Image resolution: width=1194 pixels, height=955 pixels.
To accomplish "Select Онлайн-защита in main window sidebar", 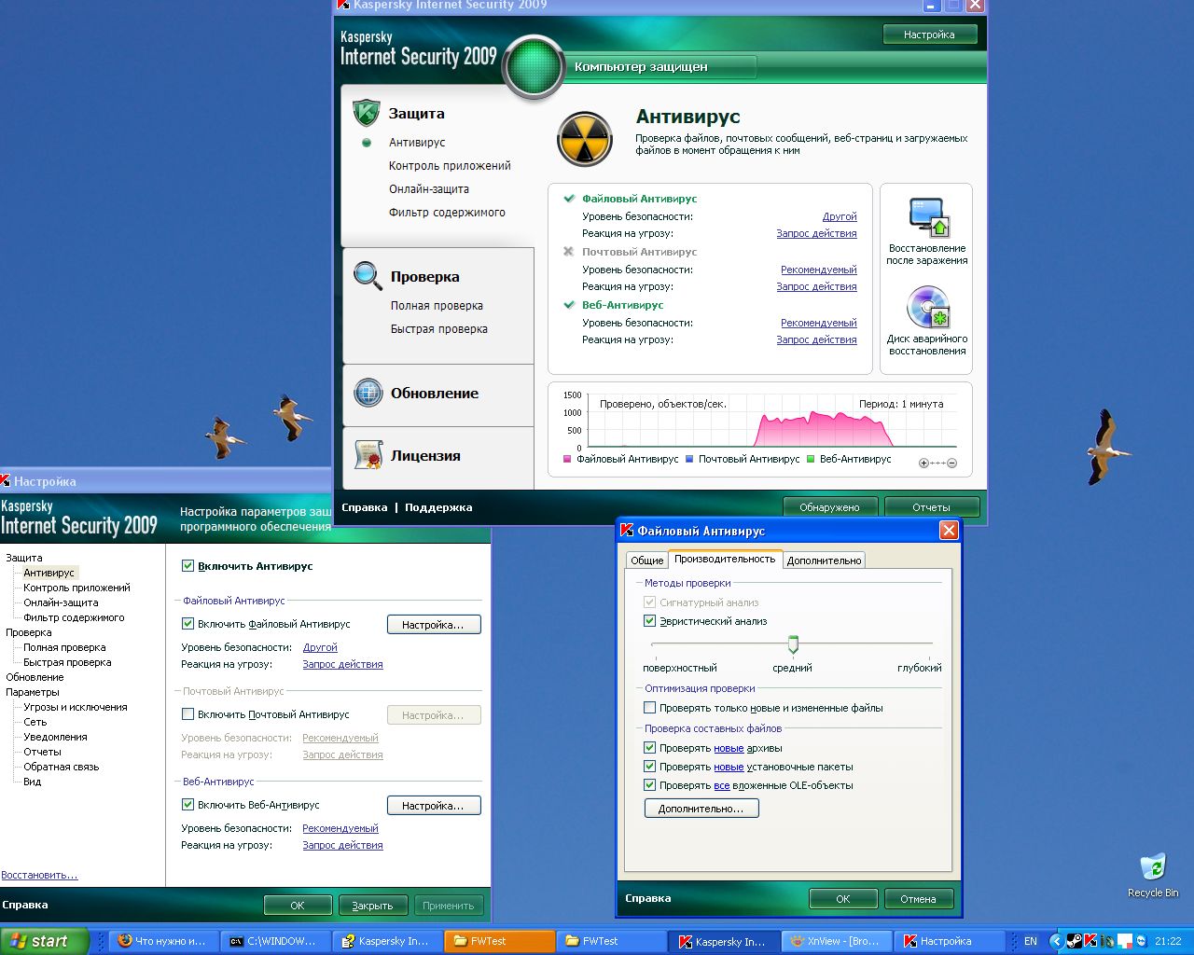I will pyautogui.click(x=429, y=189).
